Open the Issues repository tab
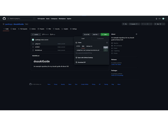 (x=13, y=29)
